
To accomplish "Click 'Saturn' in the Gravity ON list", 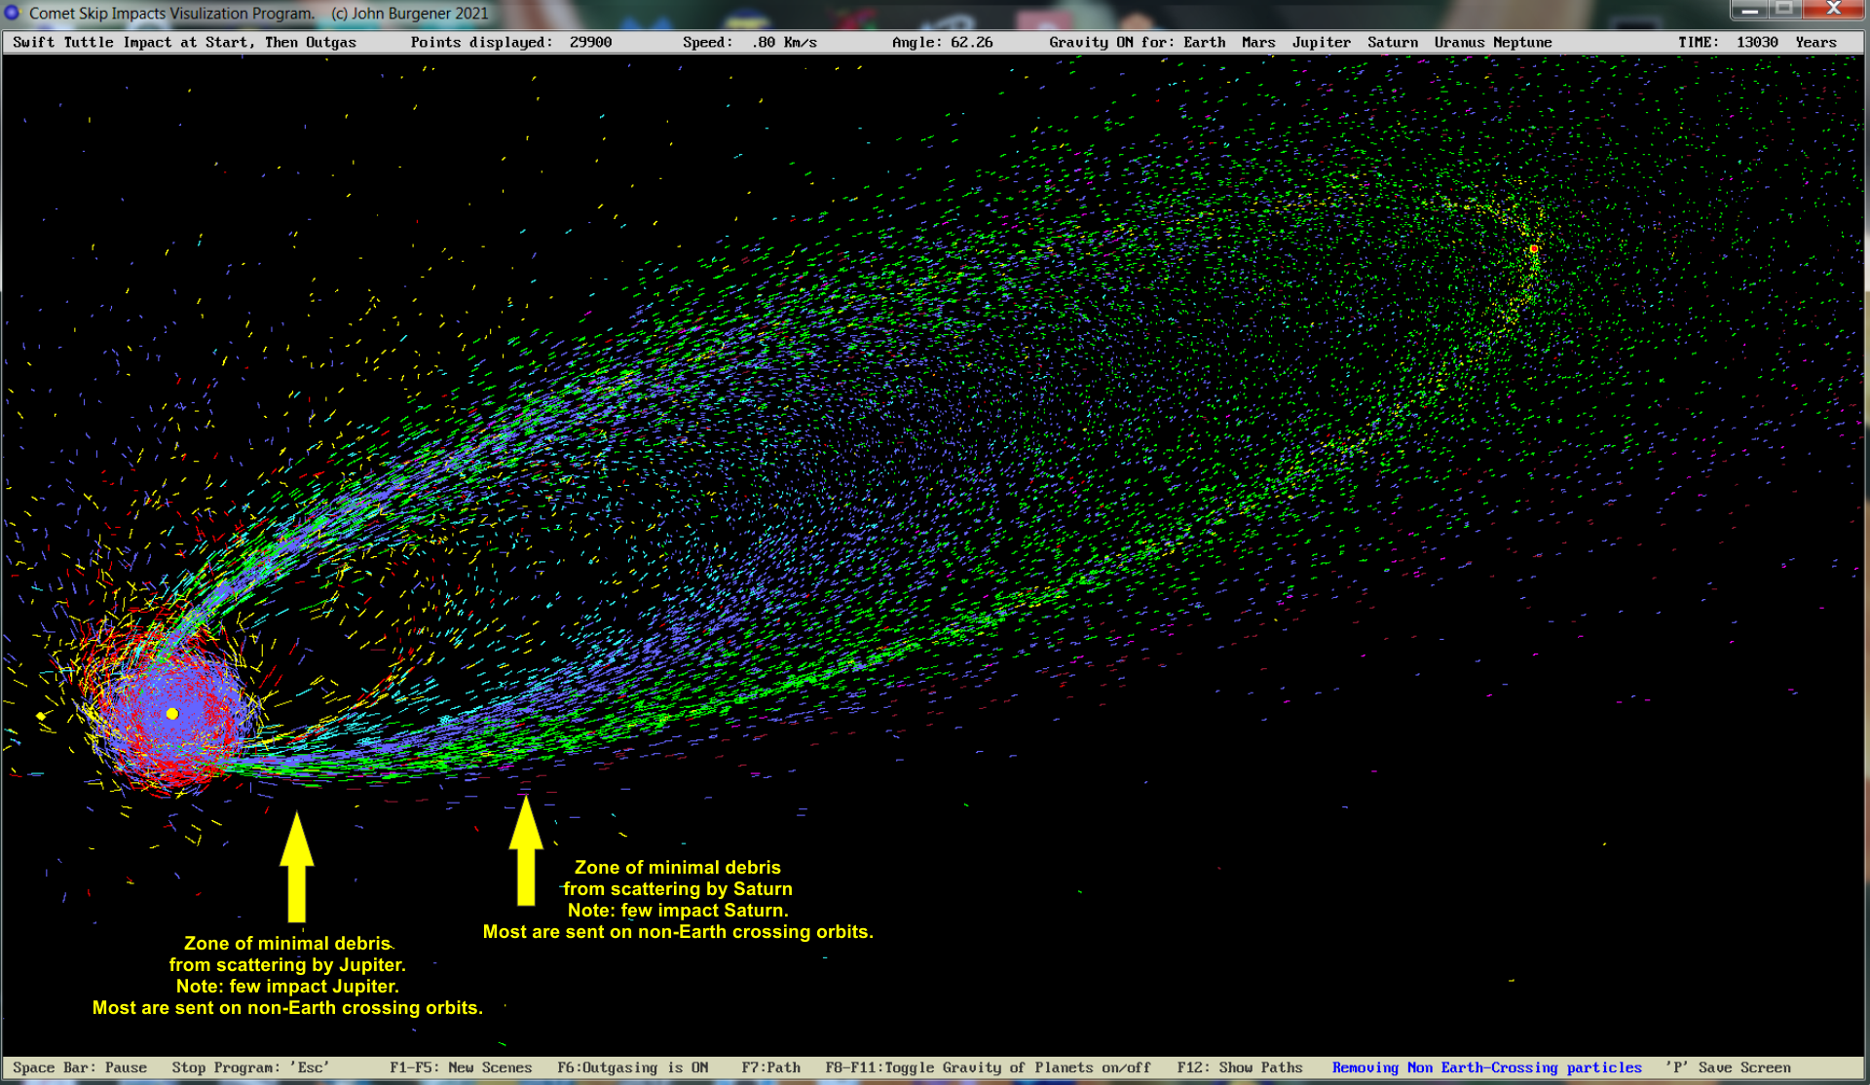I will coord(1392,42).
